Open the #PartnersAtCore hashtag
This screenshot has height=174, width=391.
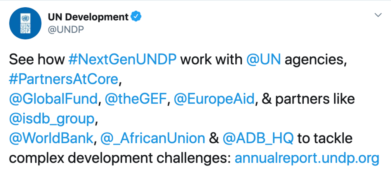(x=64, y=79)
